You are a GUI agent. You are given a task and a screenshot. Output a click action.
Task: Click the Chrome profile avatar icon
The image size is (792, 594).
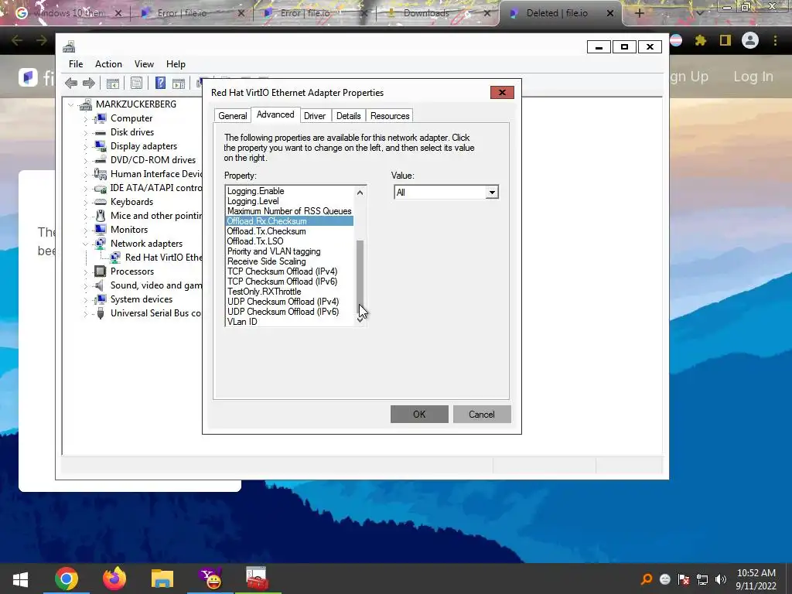click(750, 40)
